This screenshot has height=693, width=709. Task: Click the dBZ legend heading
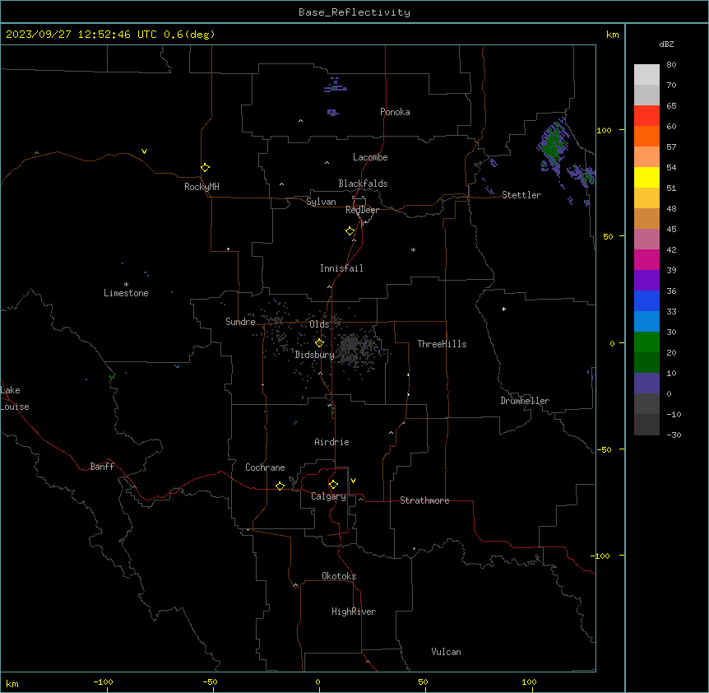(666, 44)
